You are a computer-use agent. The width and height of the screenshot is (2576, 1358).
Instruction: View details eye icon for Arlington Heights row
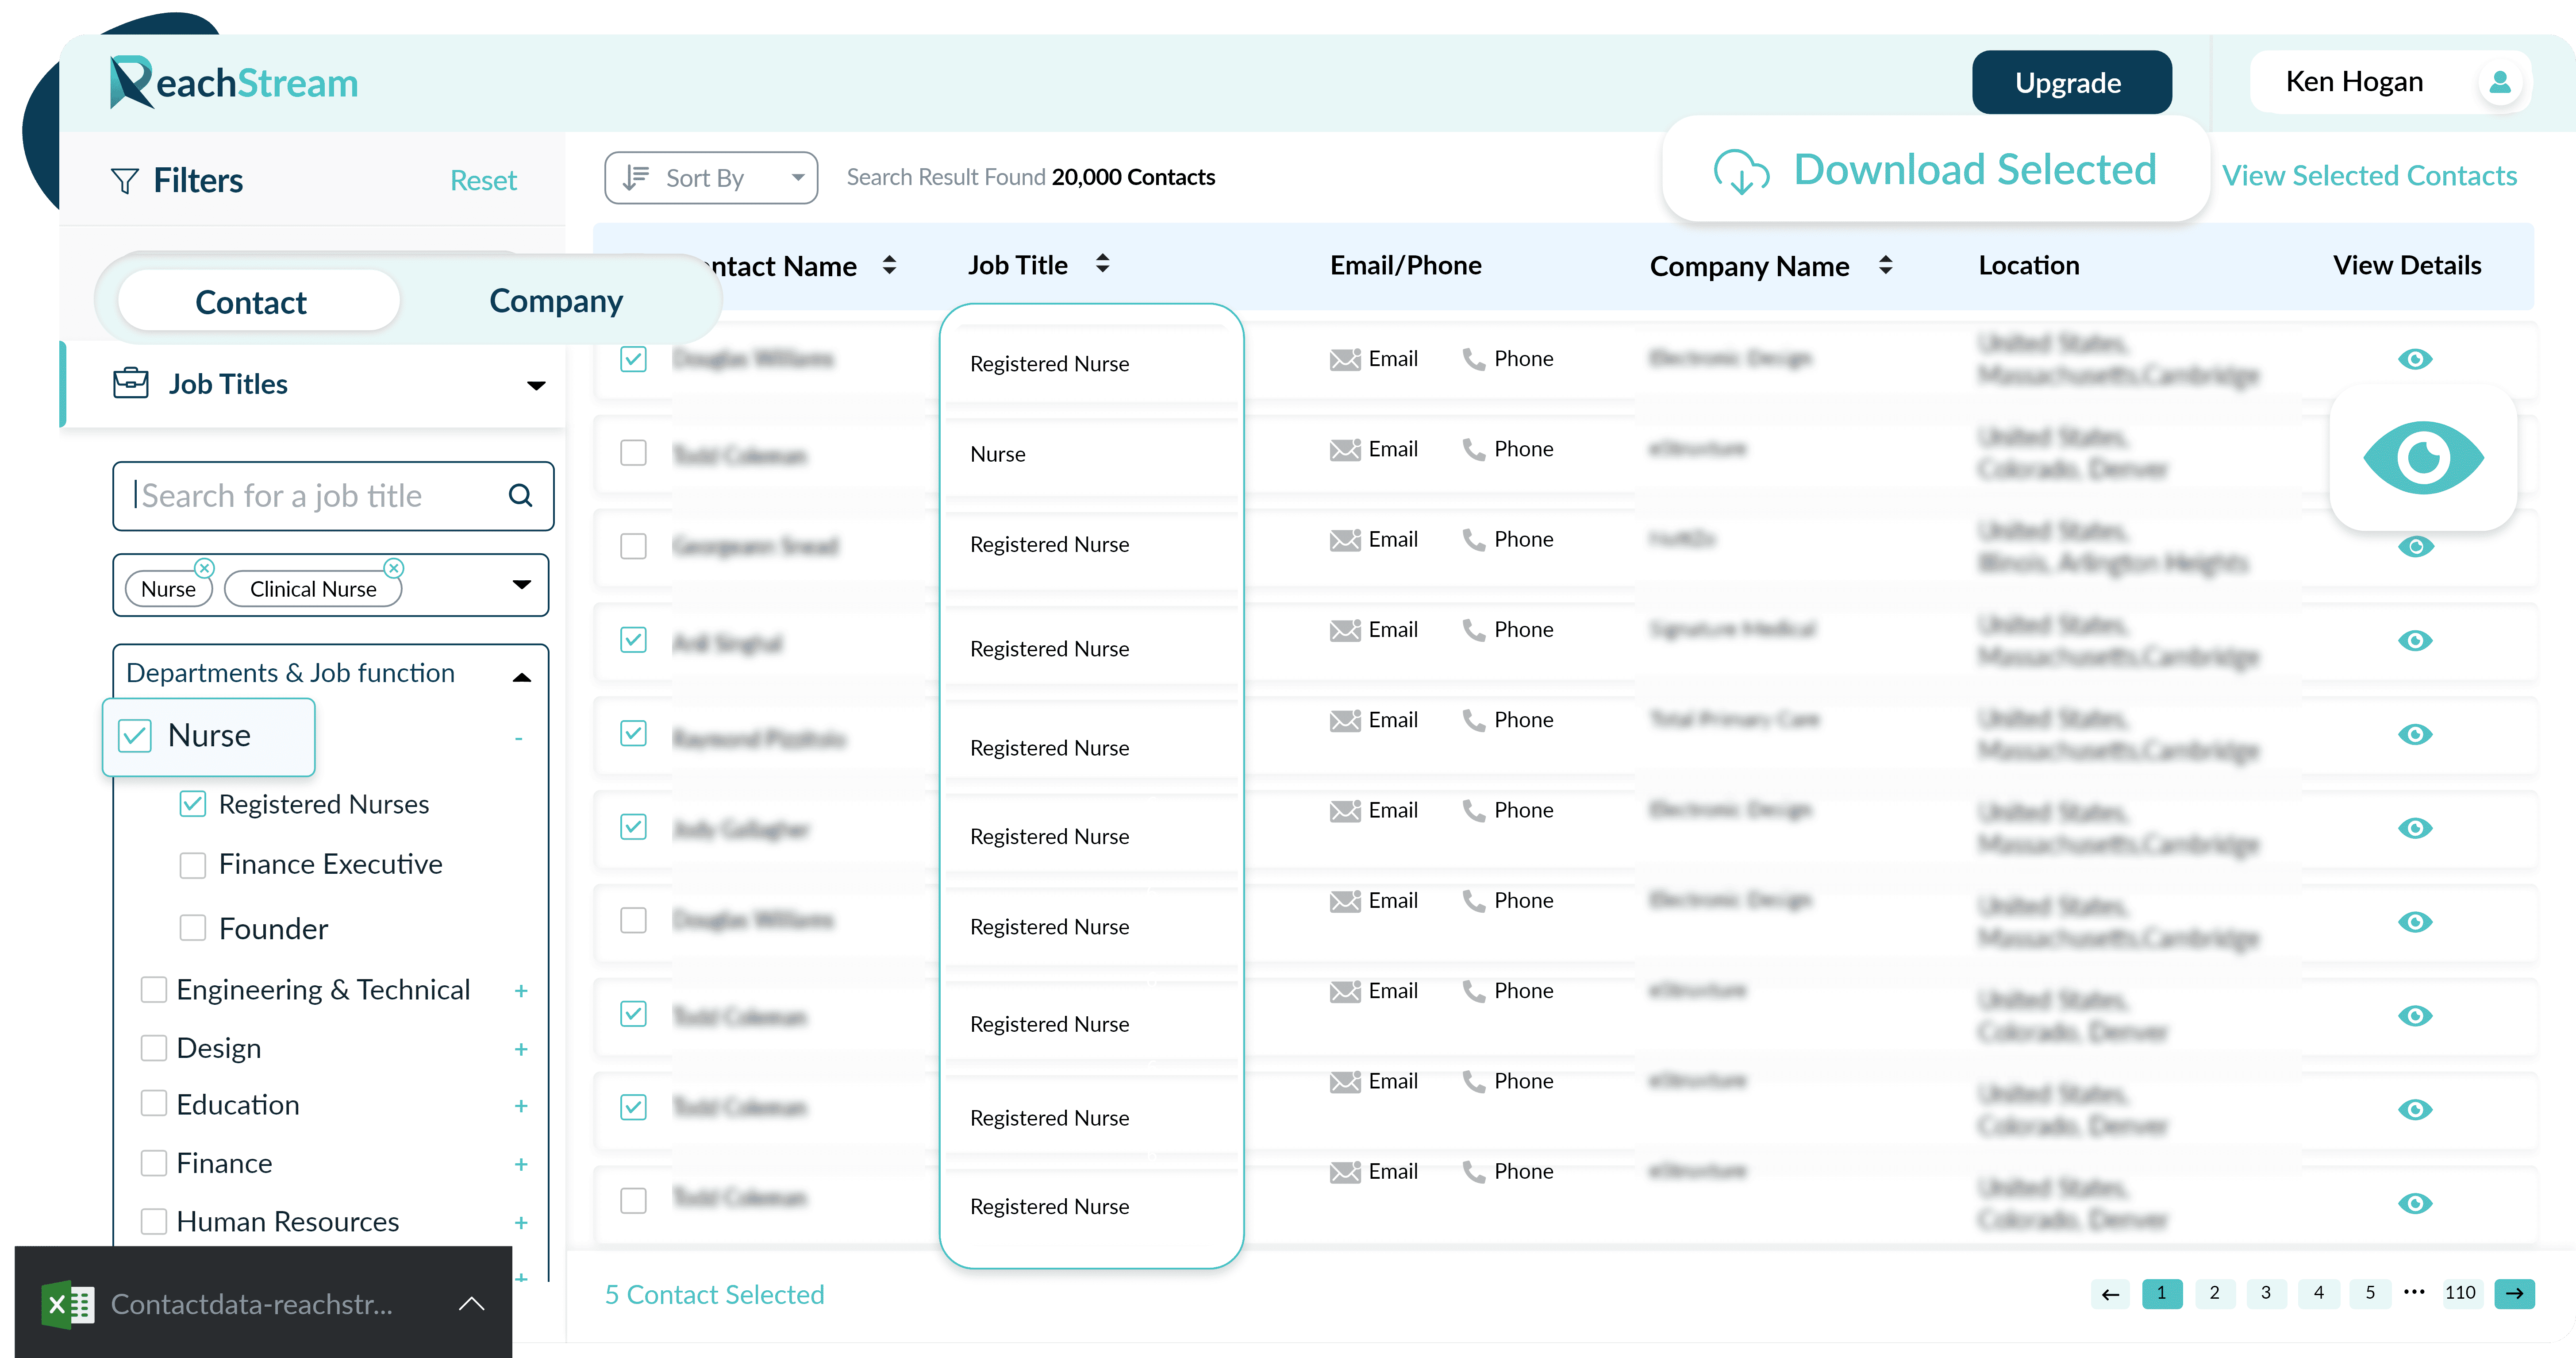coord(2415,546)
